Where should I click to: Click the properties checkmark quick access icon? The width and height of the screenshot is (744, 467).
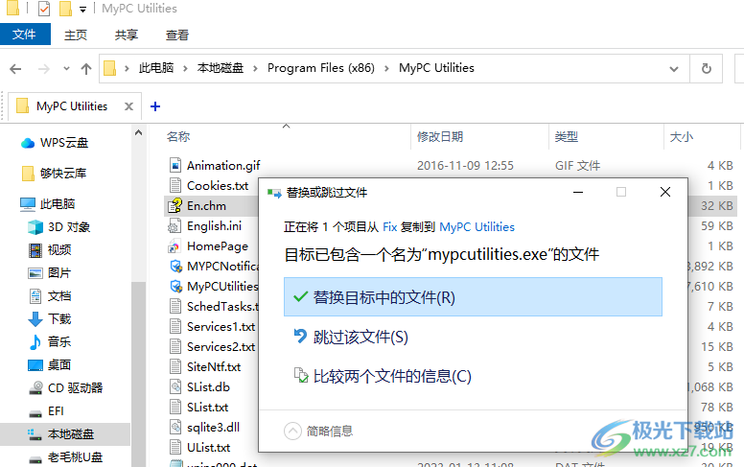pyautogui.click(x=44, y=9)
